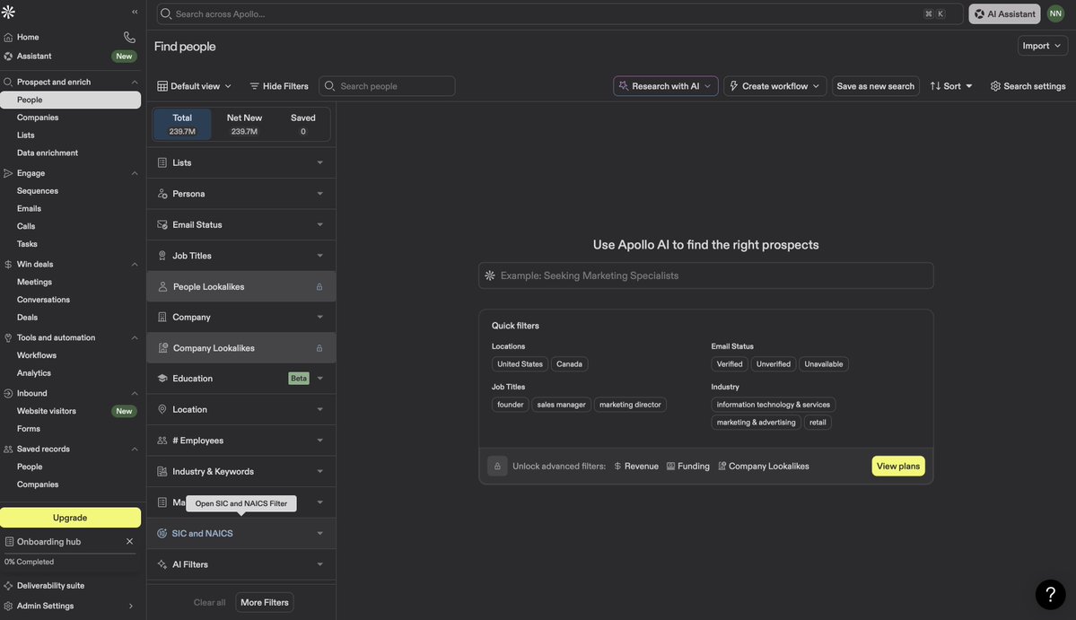Open Sequences in the sidebar
This screenshot has width=1076, height=620.
tap(38, 190)
